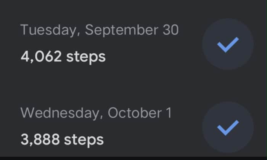Screen dimensions: 267x160
Task: Open the 4,062 steps entry
Action: 63,57
